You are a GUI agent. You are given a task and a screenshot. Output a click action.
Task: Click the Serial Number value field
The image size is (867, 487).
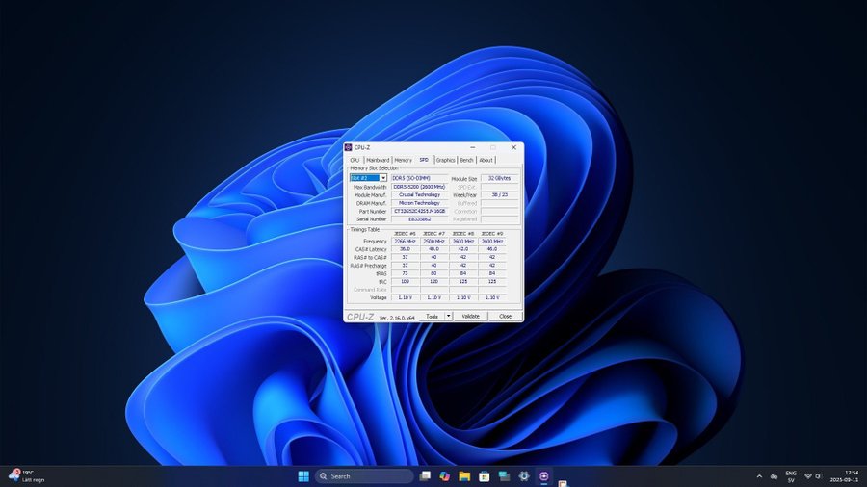[419, 219]
